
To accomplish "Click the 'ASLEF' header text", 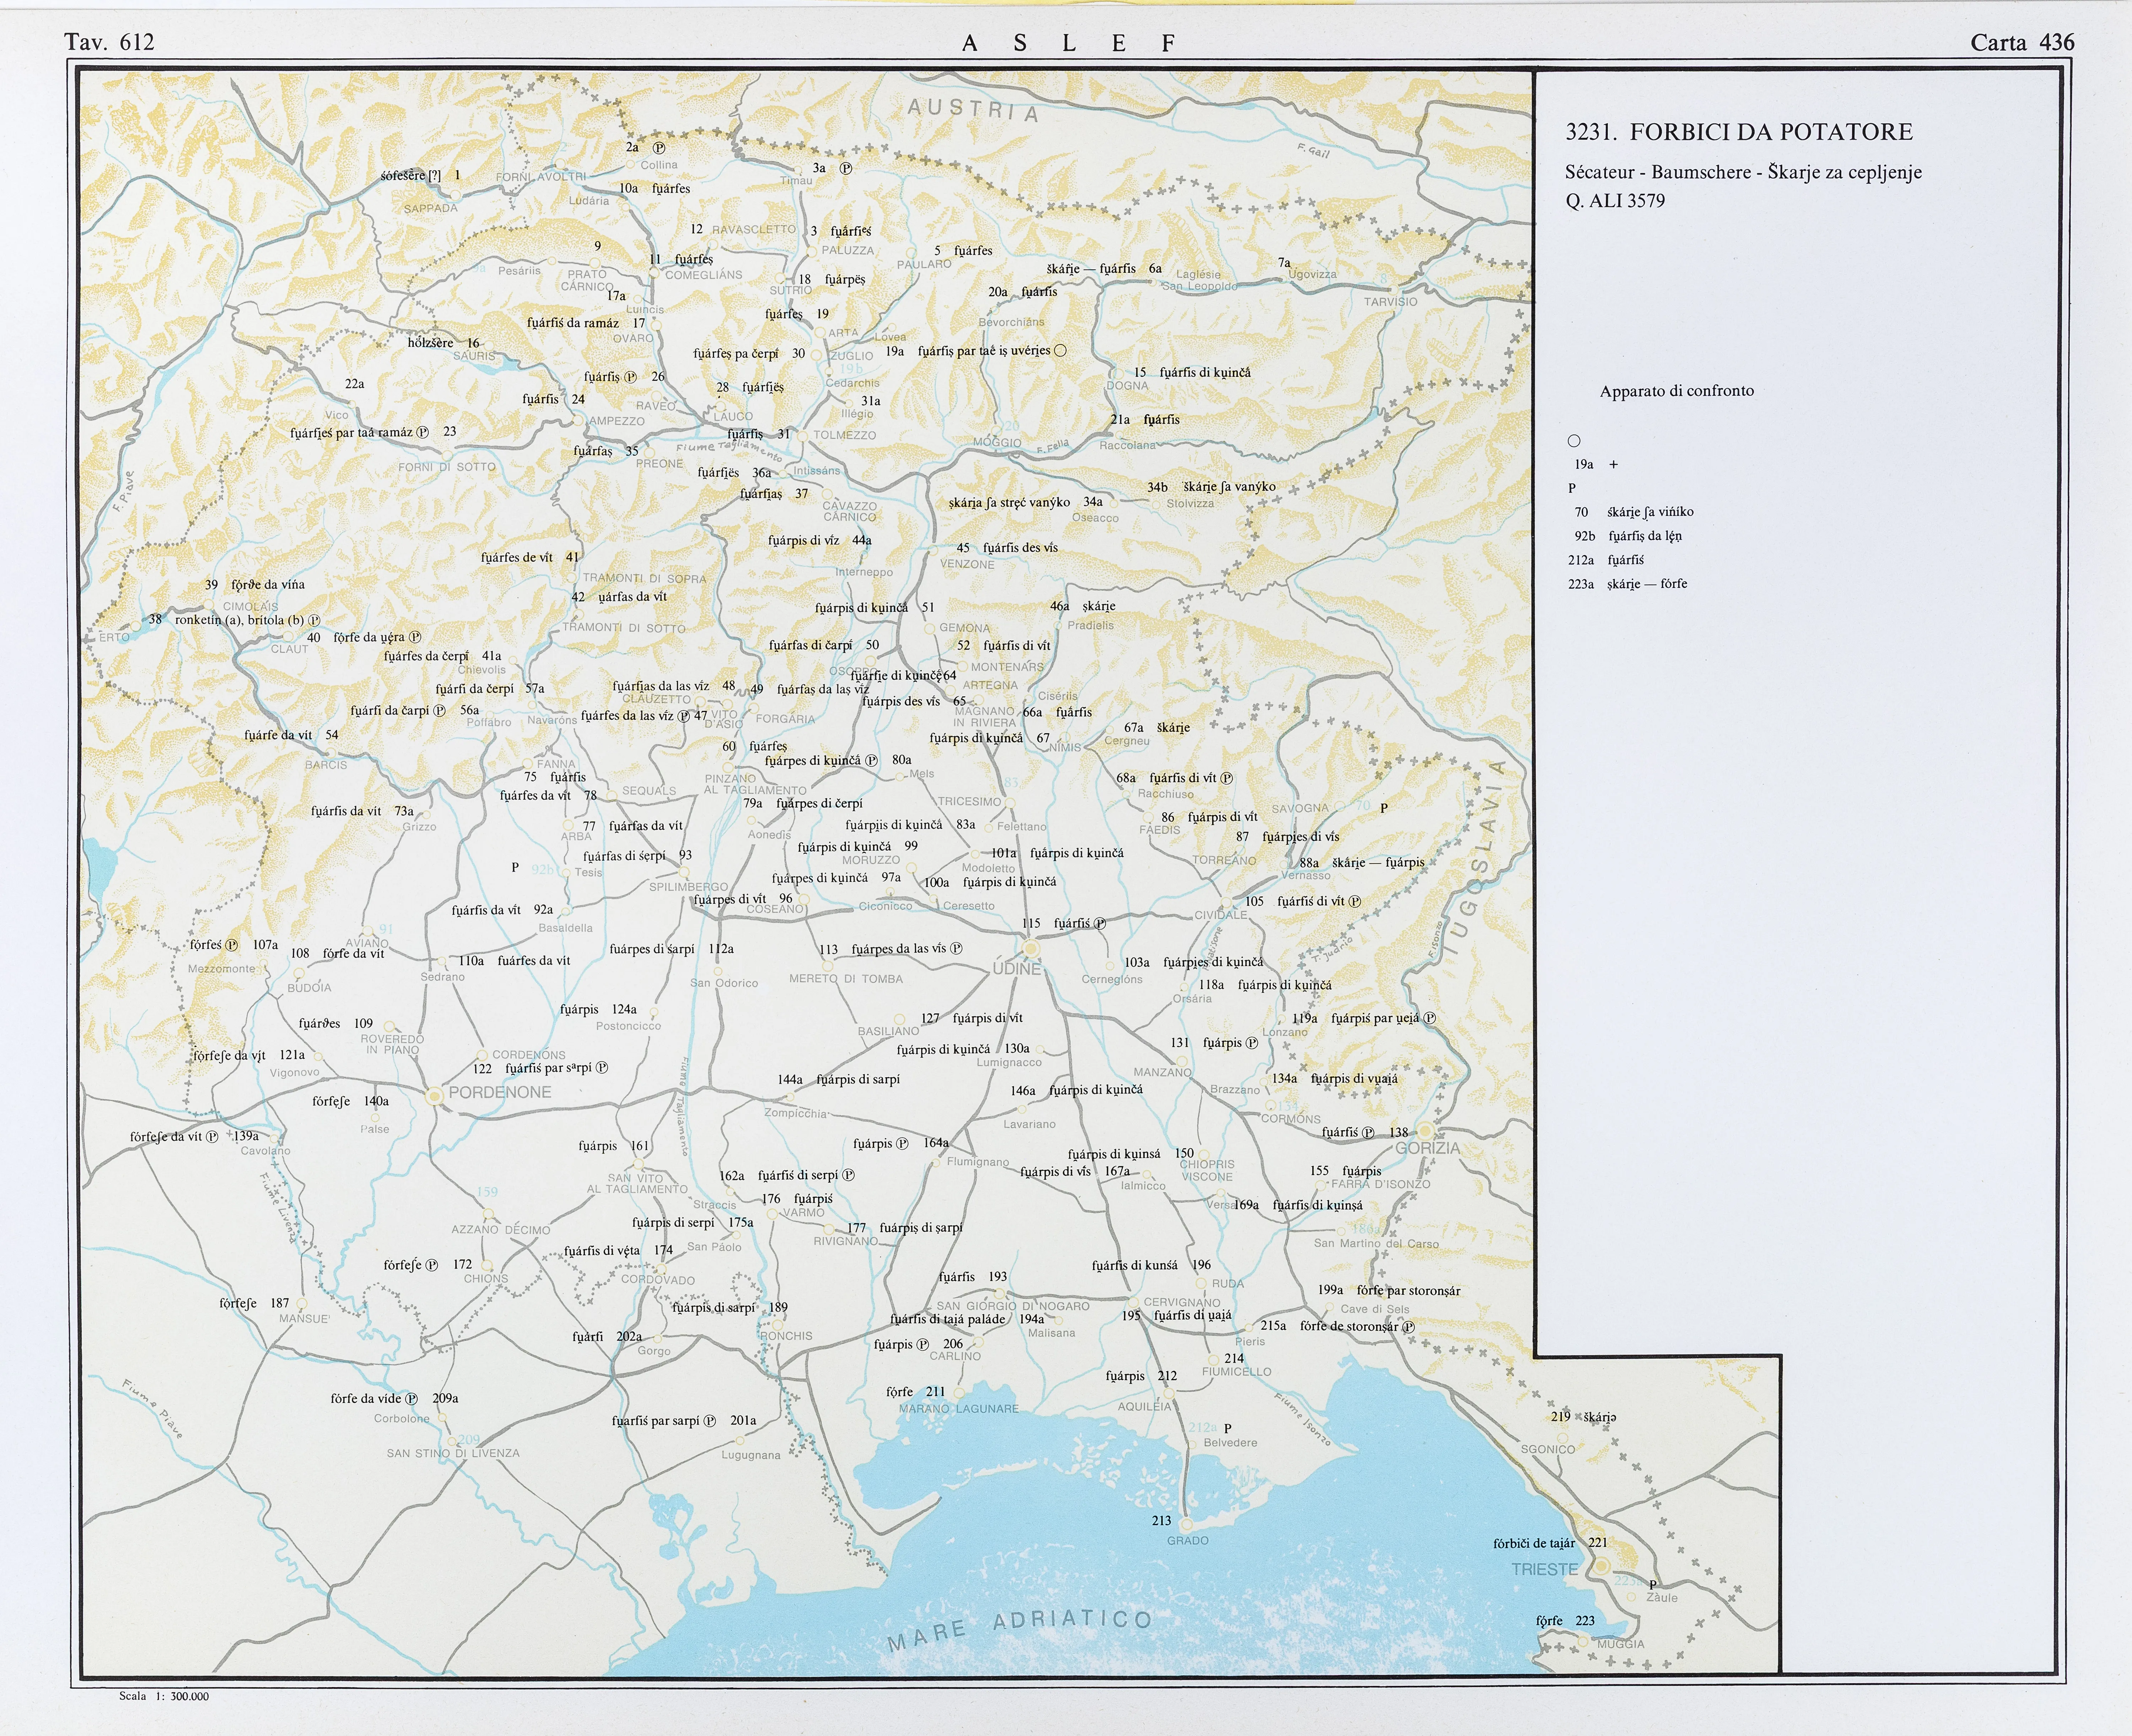I will tap(1068, 43).
